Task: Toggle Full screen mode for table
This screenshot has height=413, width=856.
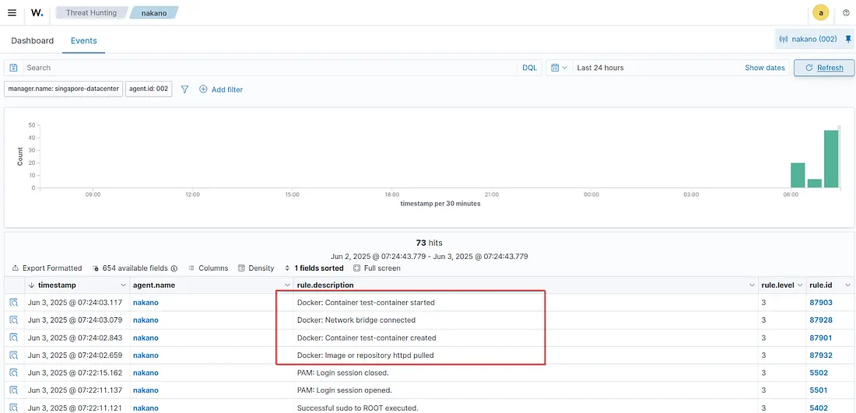Action: pyautogui.click(x=377, y=268)
